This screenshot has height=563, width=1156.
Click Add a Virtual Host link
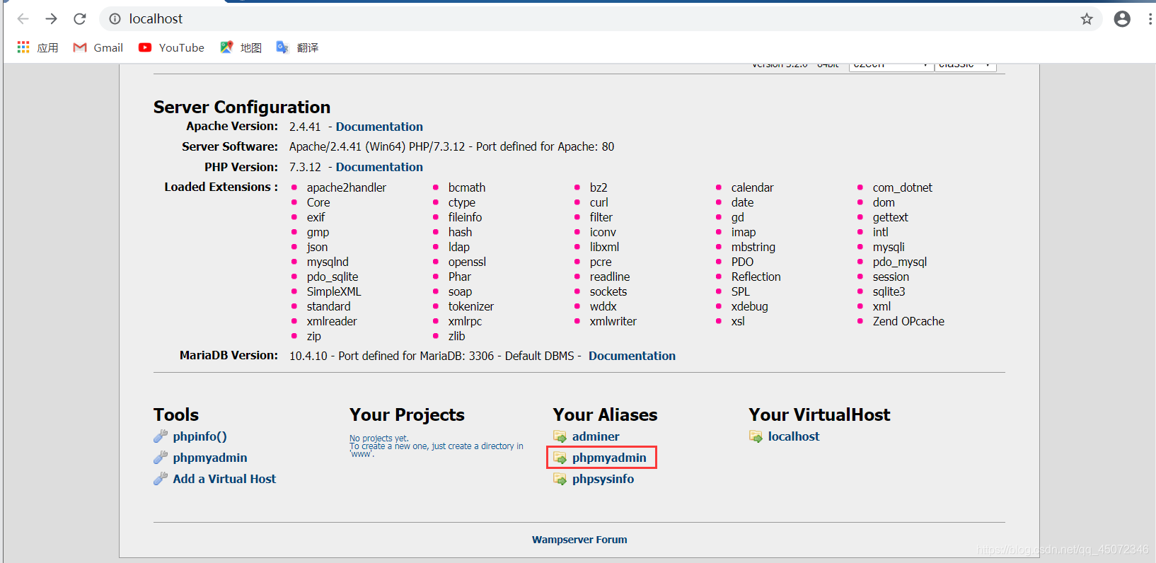tap(224, 479)
